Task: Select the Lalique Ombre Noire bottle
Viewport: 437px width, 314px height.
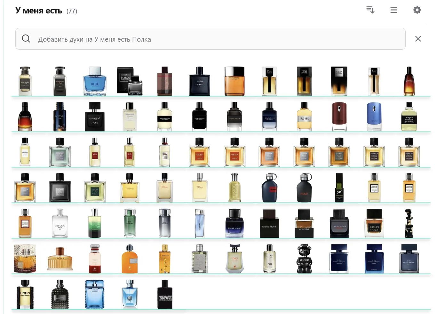Action: point(374,223)
